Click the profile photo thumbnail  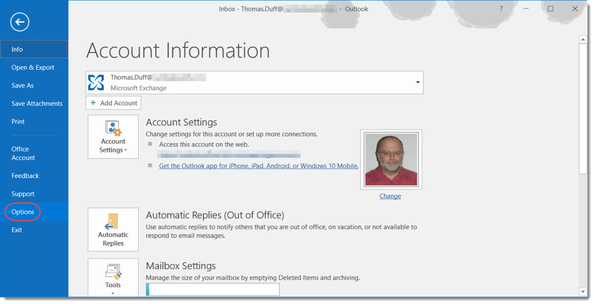point(391,159)
